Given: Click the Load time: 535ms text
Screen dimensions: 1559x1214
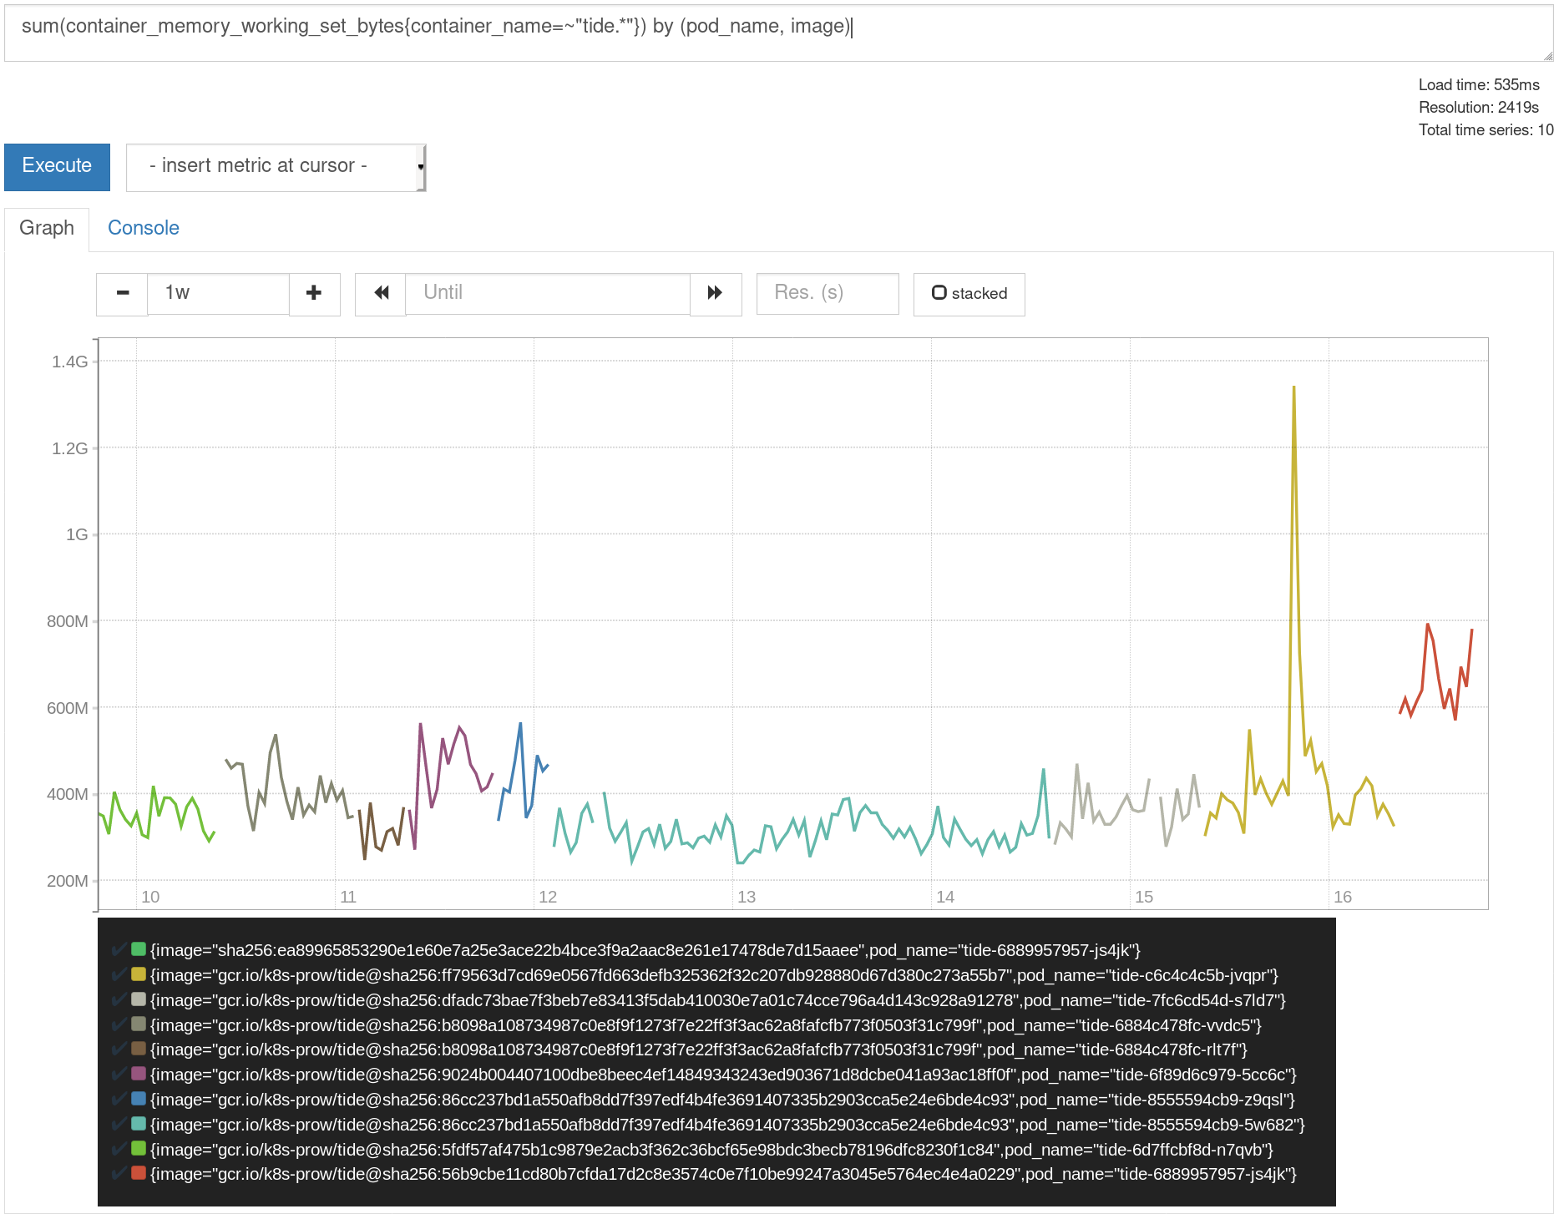Looking at the screenshot, I should (x=1479, y=85).
